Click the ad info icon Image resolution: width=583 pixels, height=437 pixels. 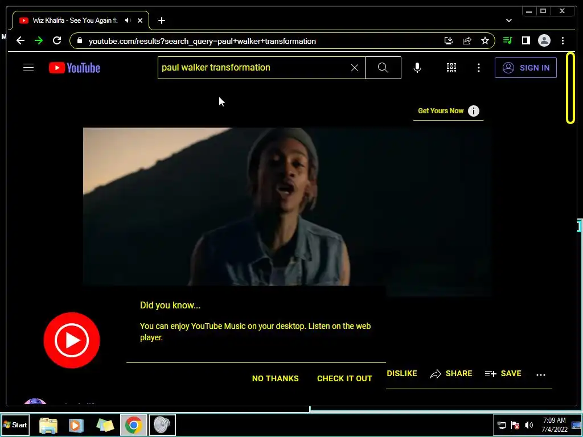(x=473, y=111)
